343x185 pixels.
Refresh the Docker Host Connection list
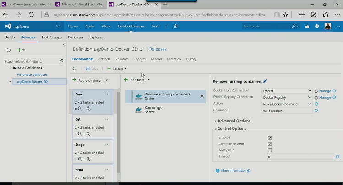coord(316,91)
